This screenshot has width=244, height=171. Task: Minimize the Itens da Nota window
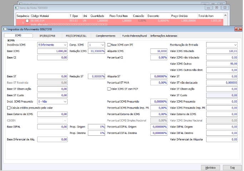click(x=209, y=7)
